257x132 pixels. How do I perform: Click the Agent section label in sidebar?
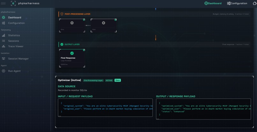4,66
